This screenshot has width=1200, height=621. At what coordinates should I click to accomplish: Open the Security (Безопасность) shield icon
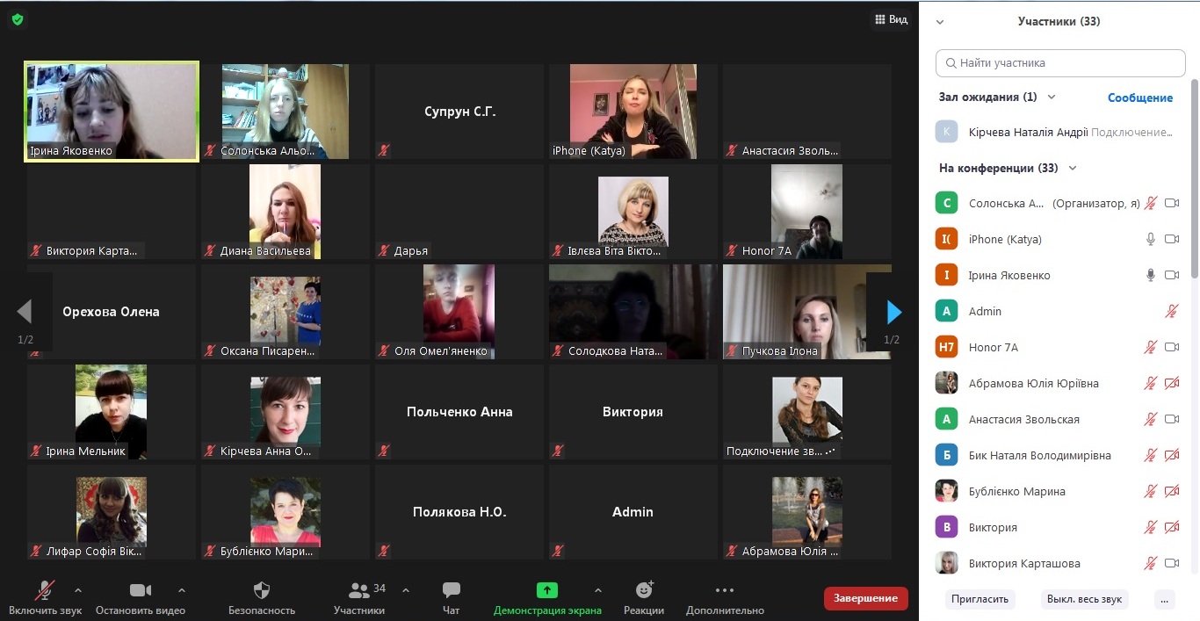point(261,590)
